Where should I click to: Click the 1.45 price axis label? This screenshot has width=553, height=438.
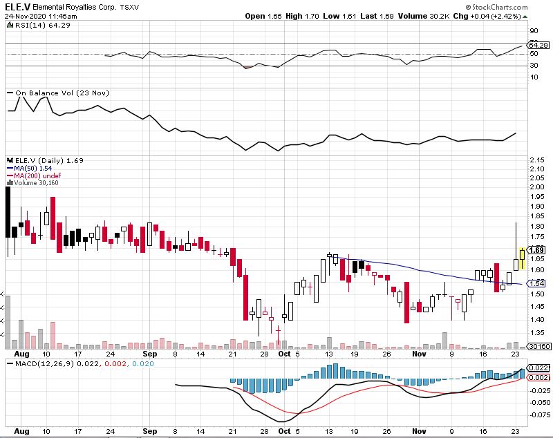(537, 307)
